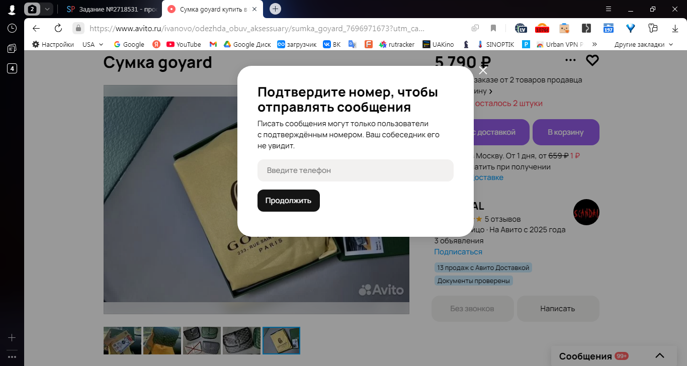Click the 'В корзину' button

click(566, 132)
